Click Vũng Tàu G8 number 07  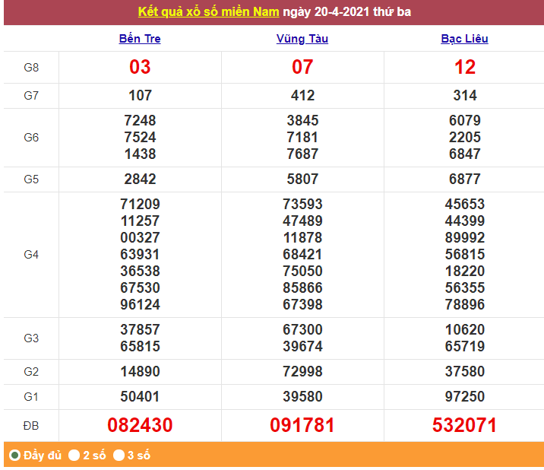tap(302, 67)
